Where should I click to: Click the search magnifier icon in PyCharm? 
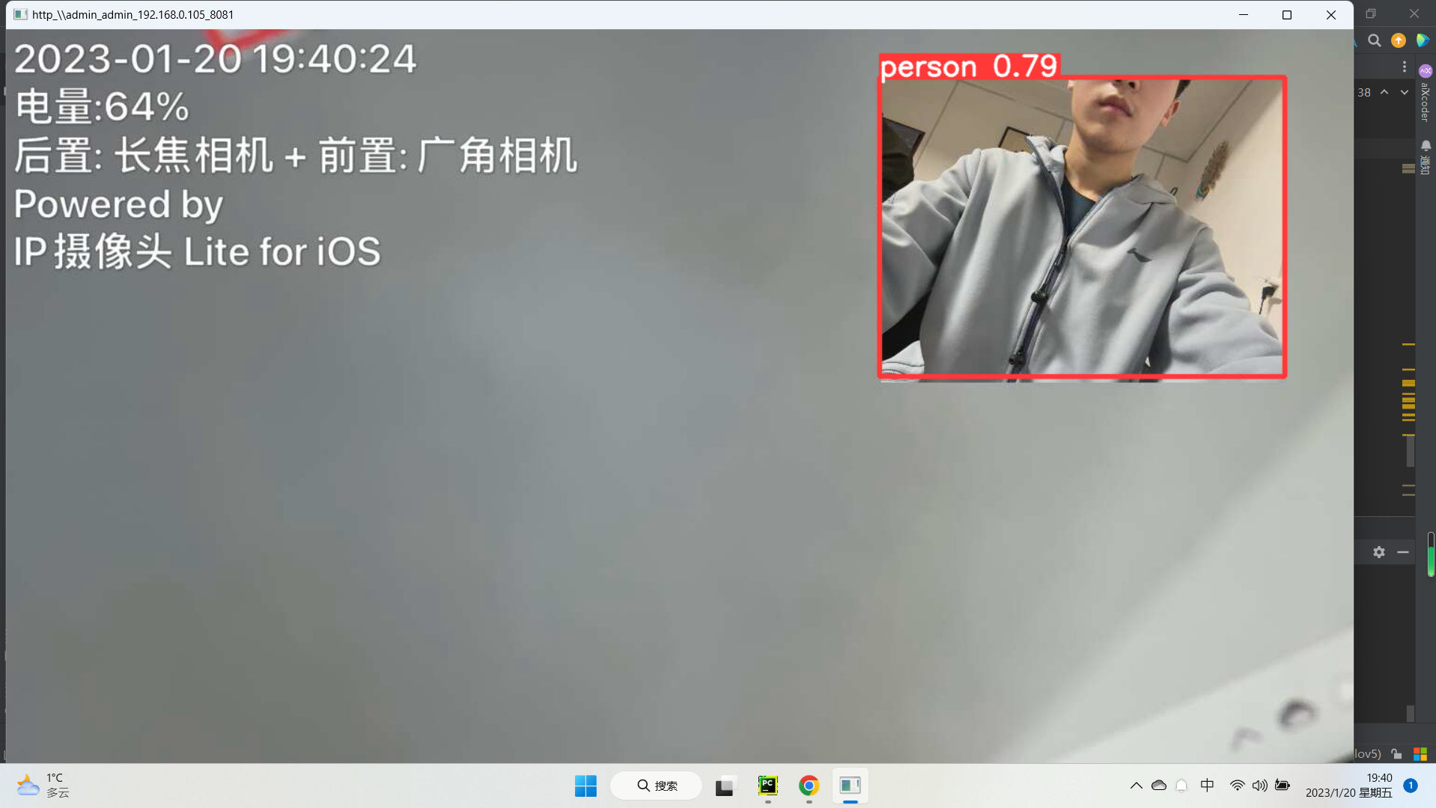pos(1375,40)
